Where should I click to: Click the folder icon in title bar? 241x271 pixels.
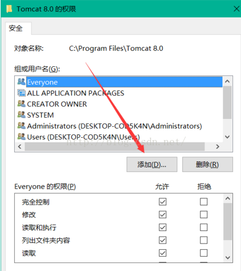point(9,9)
